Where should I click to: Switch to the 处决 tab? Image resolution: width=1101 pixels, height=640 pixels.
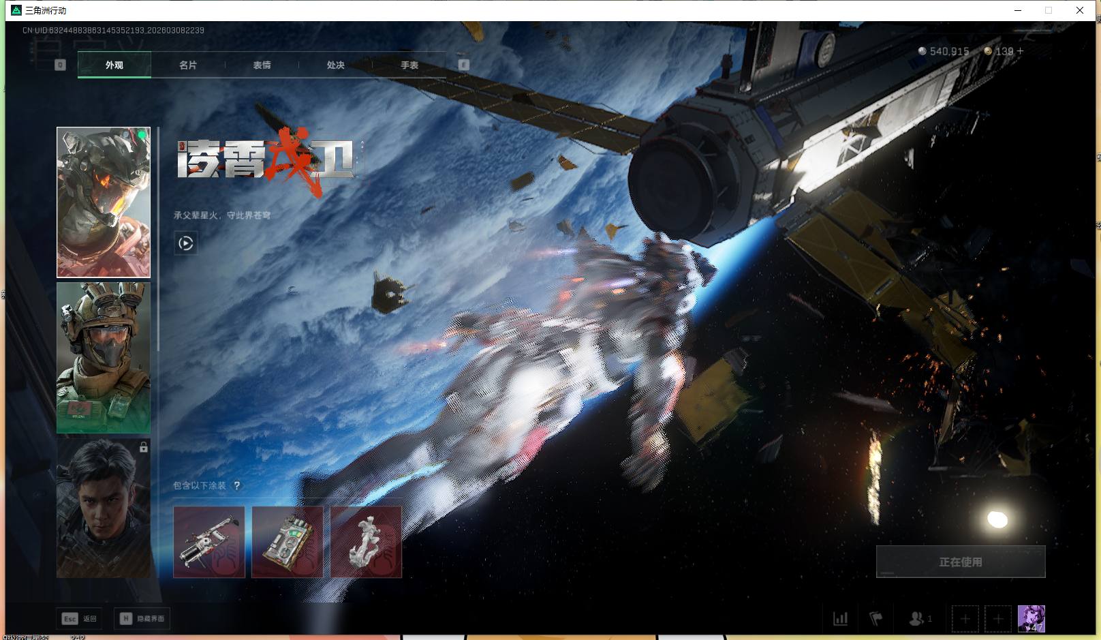(x=336, y=65)
